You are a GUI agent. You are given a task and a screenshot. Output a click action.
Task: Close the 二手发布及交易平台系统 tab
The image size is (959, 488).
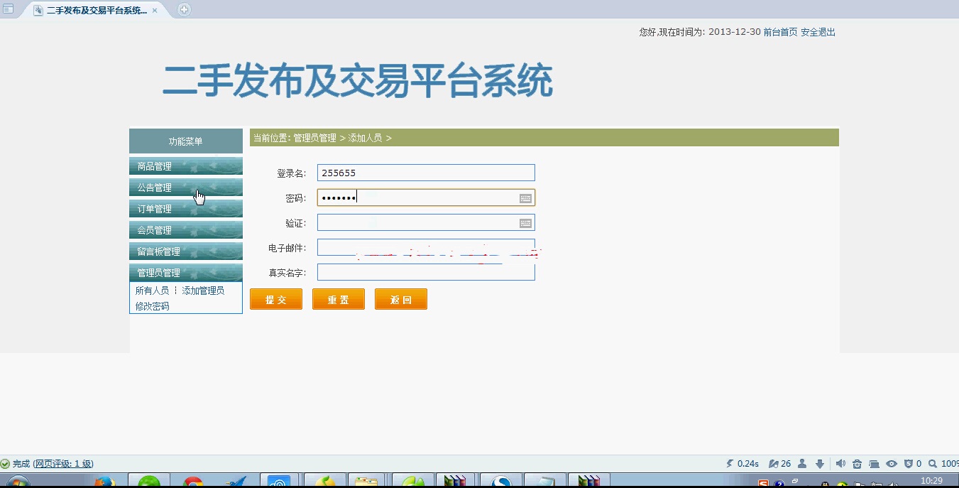[155, 11]
